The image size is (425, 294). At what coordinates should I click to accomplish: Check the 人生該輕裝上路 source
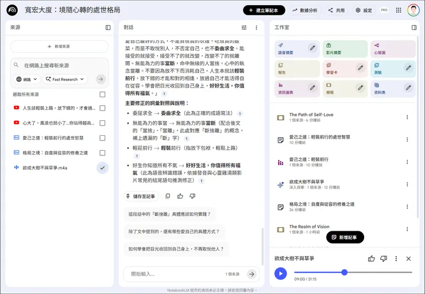coord(102,108)
